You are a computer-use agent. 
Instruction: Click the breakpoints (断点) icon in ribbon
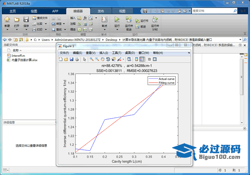[104, 20]
